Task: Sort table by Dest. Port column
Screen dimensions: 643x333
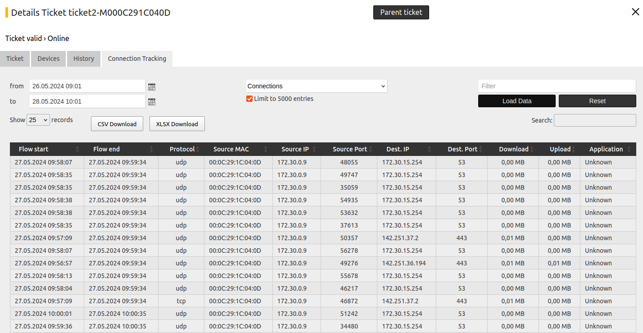Action: coord(462,149)
